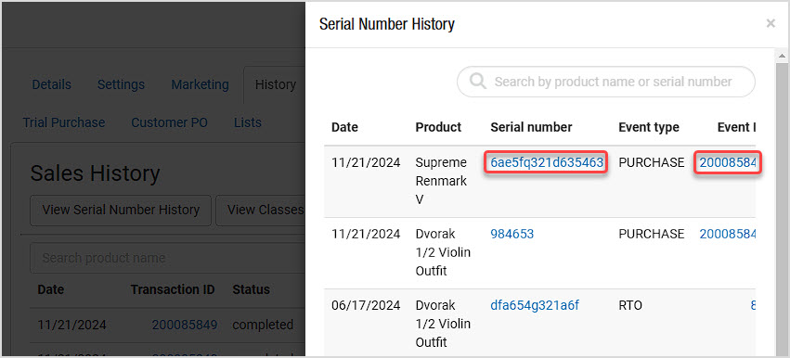Viewport: 790px width, 358px height.
Task: Focus the search by product name field
Action: coord(606,82)
